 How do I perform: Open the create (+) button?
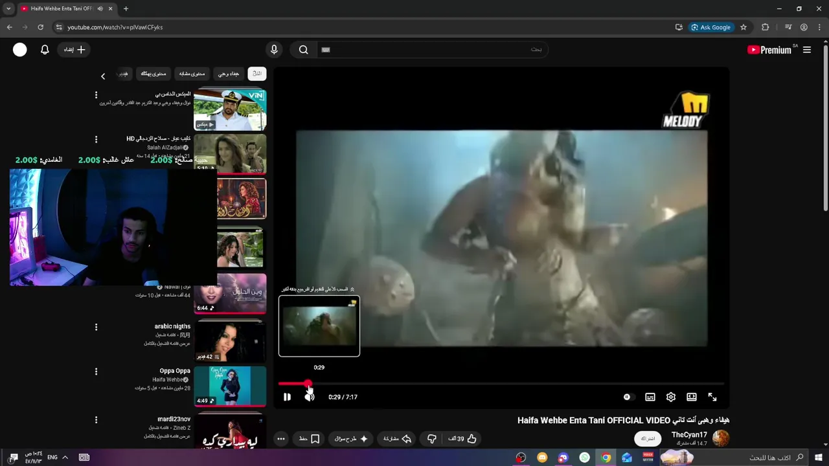tap(74, 50)
